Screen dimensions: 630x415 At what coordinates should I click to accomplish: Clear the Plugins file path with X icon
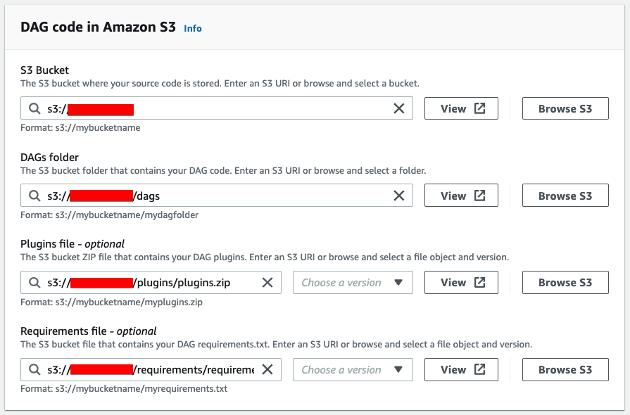point(267,283)
